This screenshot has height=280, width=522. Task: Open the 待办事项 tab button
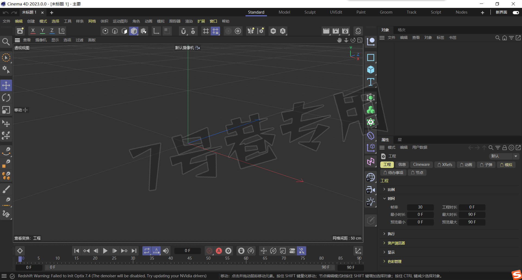point(393,173)
